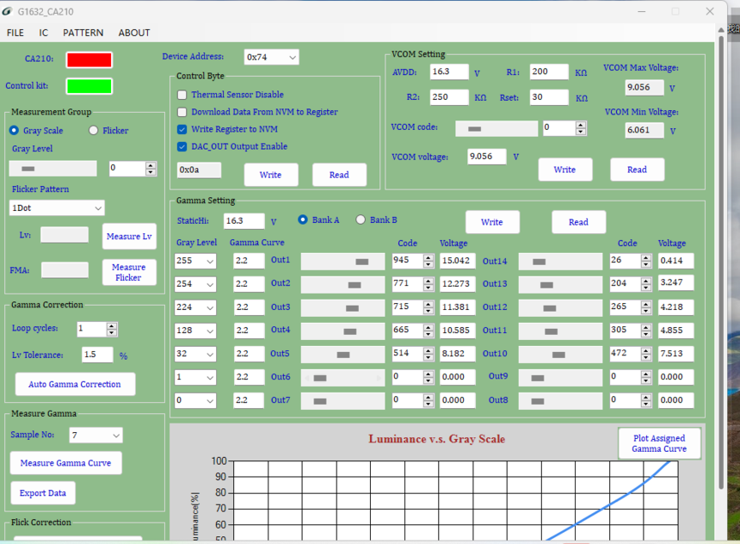Click the Export Data button

pyautogui.click(x=43, y=493)
